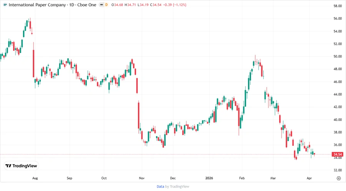Click the TradingView logo badge
Screen dimensions: 346x191
[21, 166]
